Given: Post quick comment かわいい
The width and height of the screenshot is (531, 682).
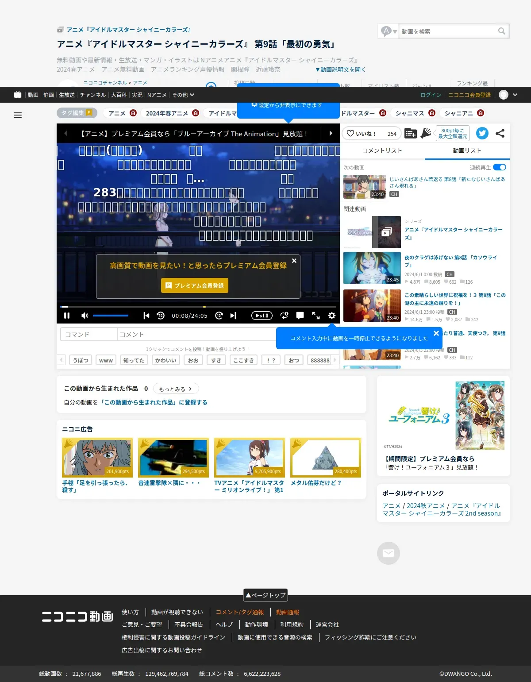Looking at the screenshot, I should click(165, 360).
